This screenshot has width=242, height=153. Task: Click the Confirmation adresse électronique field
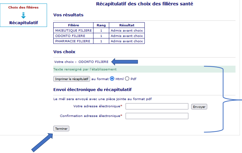157,116
